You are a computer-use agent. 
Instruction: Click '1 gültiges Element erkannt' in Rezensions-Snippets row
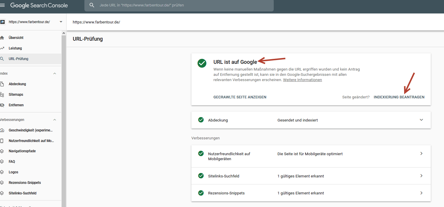pyautogui.click(x=301, y=193)
